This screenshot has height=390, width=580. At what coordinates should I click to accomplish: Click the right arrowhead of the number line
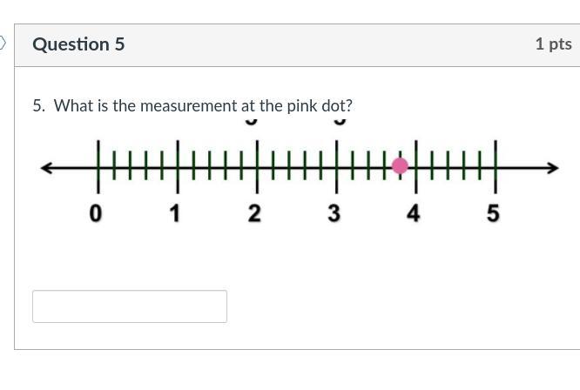550,167
